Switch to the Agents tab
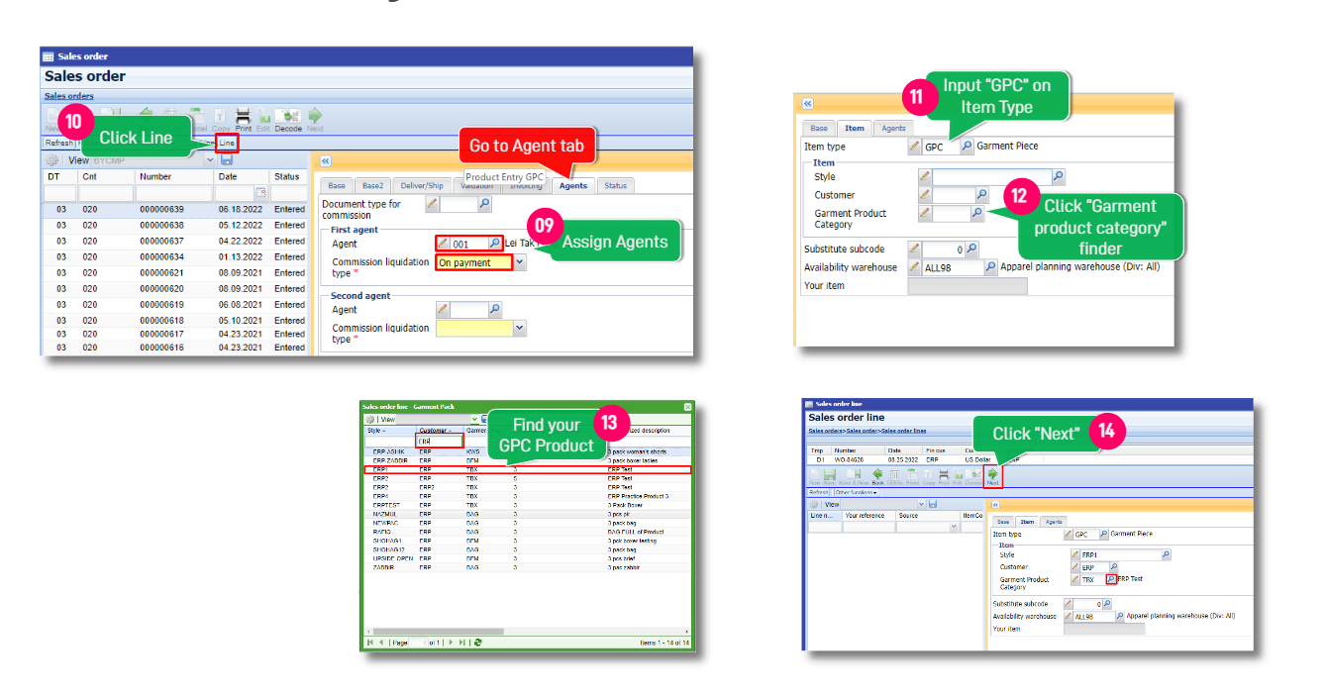The width and height of the screenshot is (1326, 697). tap(572, 185)
